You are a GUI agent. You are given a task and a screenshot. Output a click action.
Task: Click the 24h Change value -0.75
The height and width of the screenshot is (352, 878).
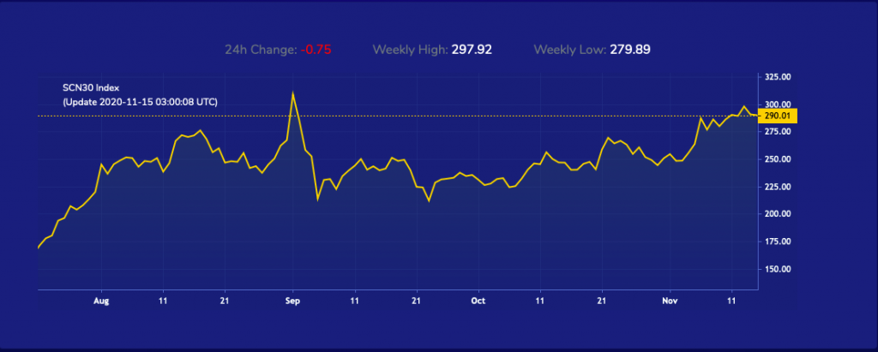(316, 50)
